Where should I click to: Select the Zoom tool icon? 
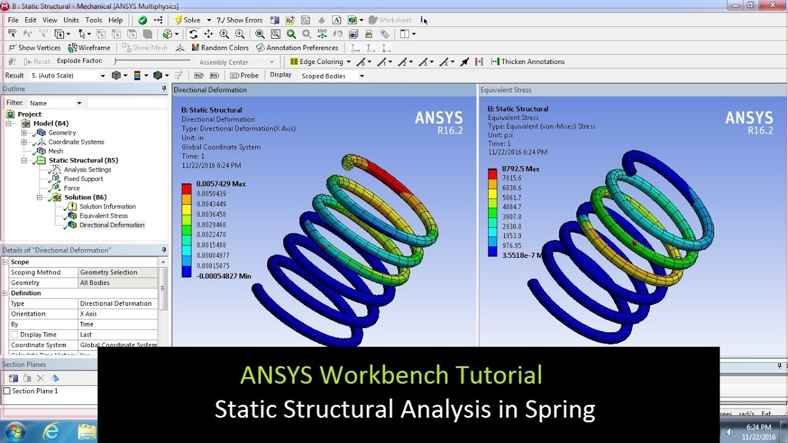[x=224, y=34]
